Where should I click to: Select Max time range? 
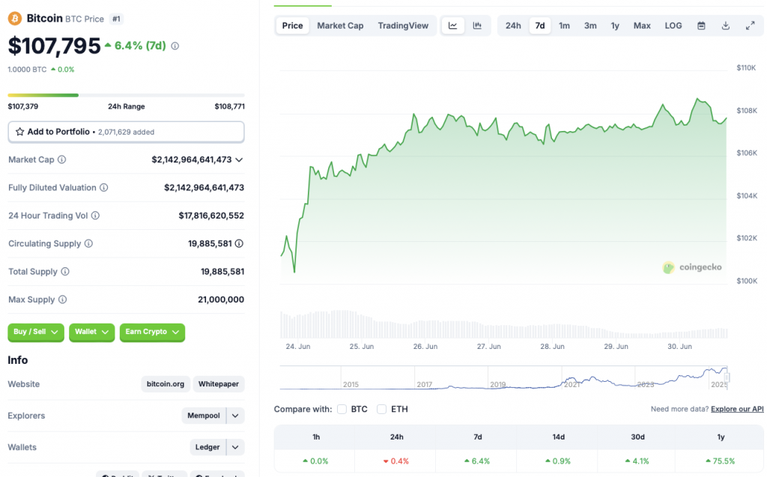[642, 25]
